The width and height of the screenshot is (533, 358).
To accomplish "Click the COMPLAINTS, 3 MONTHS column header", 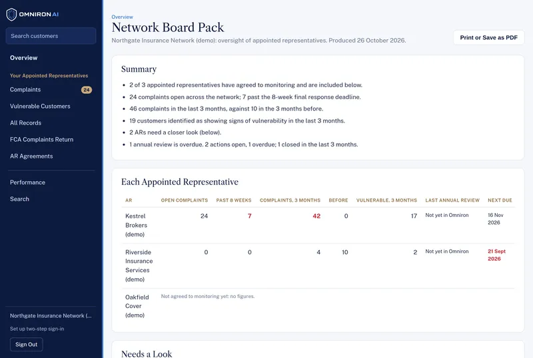I will (x=290, y=200).
